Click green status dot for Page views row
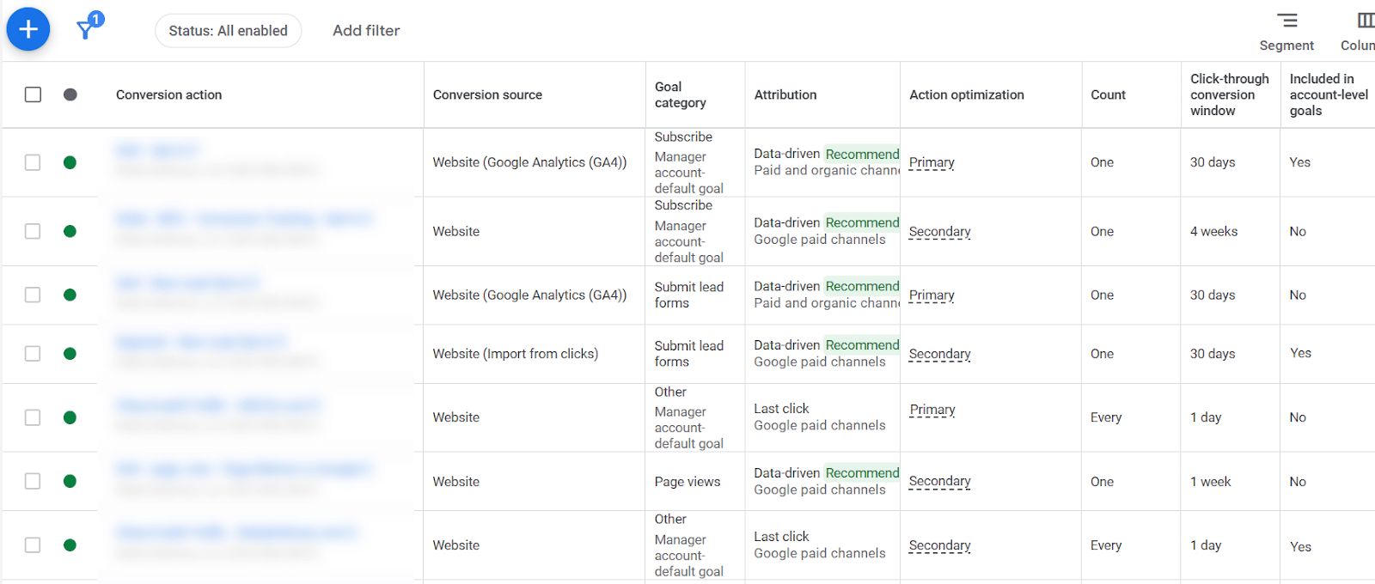Viewport: 1375px width, 584px height. click(70, 481)
